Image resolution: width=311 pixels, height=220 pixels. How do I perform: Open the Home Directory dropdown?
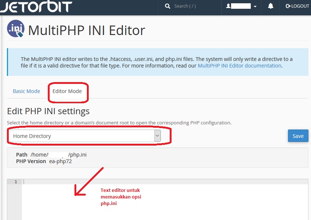pos(85,136)
